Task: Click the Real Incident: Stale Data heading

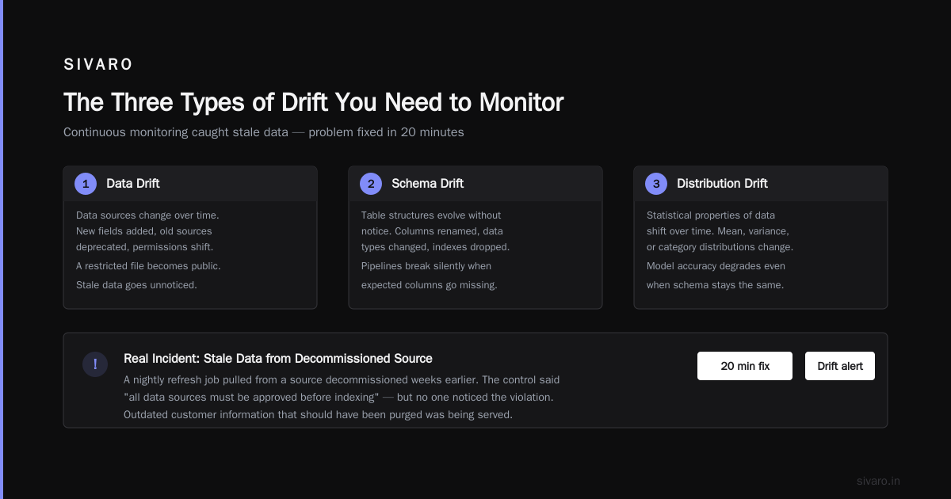Action: point(278,359)
